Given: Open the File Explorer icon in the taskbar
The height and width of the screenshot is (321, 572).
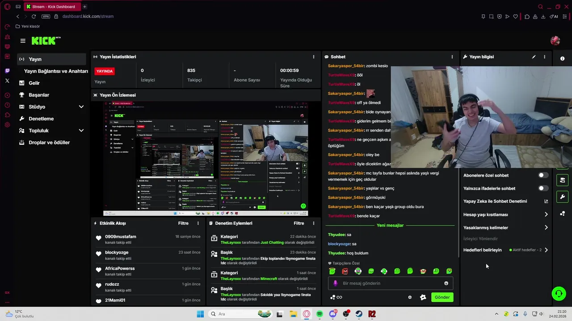Looking at the screenshot, I should point(293,314).
